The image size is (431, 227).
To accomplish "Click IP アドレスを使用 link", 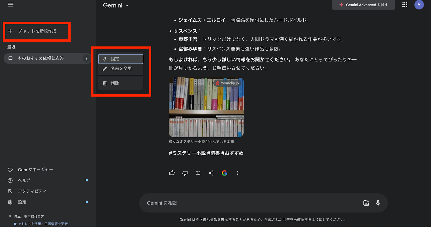I will click(27, 224).
